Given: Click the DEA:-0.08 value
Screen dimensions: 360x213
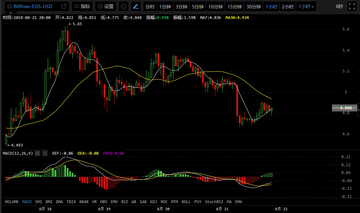Looking at the screenshot, I should coord(88,153).
